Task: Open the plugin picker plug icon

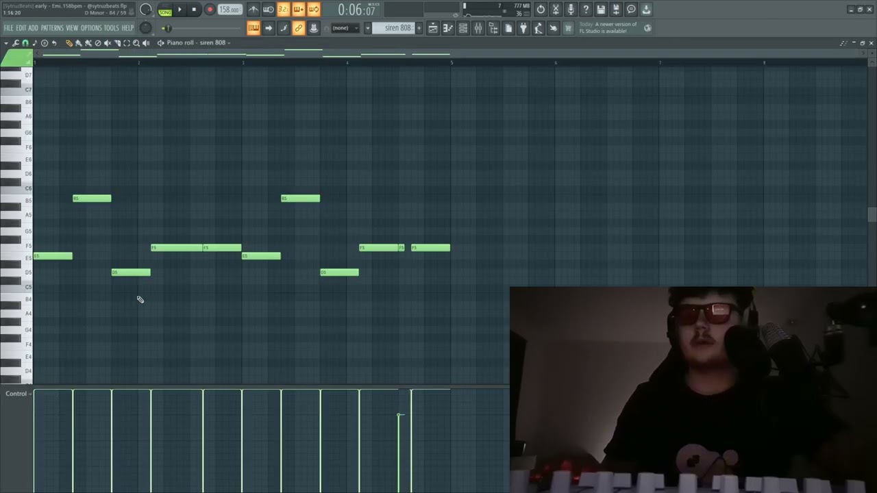Action: 523,28
